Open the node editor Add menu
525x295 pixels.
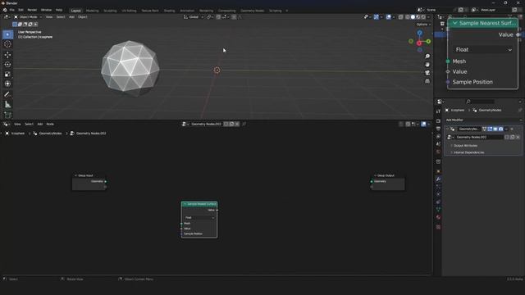point(40,124)
